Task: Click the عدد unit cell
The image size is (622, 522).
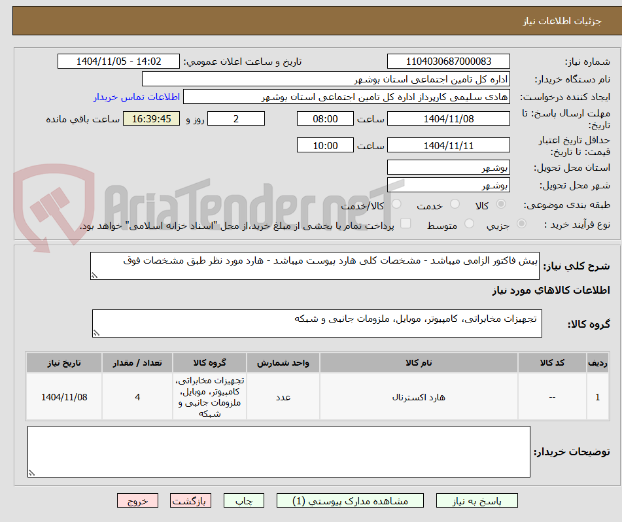Action: pyautogui.click(x=283, y=396)
